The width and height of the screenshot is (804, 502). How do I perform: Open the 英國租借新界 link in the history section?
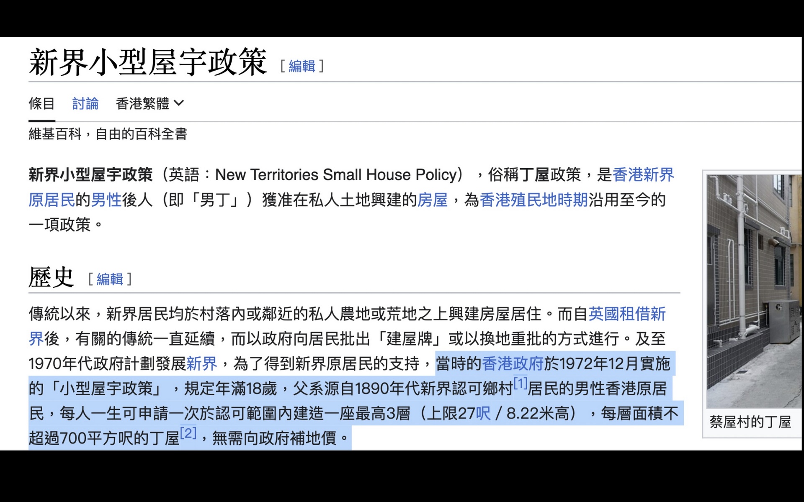click(x=626, y=314)
